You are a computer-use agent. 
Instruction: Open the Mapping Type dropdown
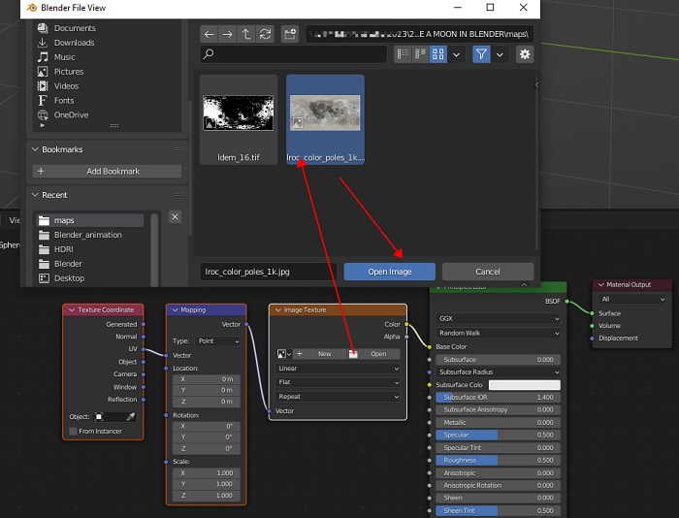click(218, 340)
